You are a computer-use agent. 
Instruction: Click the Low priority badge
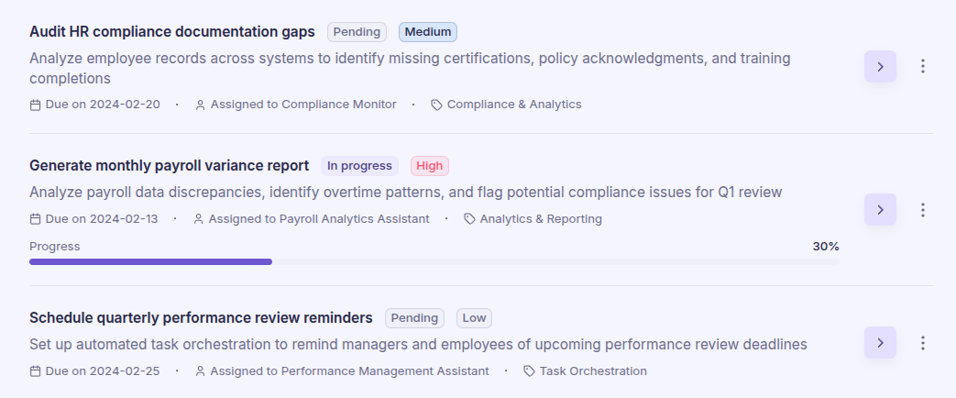pyautogui.click(x=474, y=318)
